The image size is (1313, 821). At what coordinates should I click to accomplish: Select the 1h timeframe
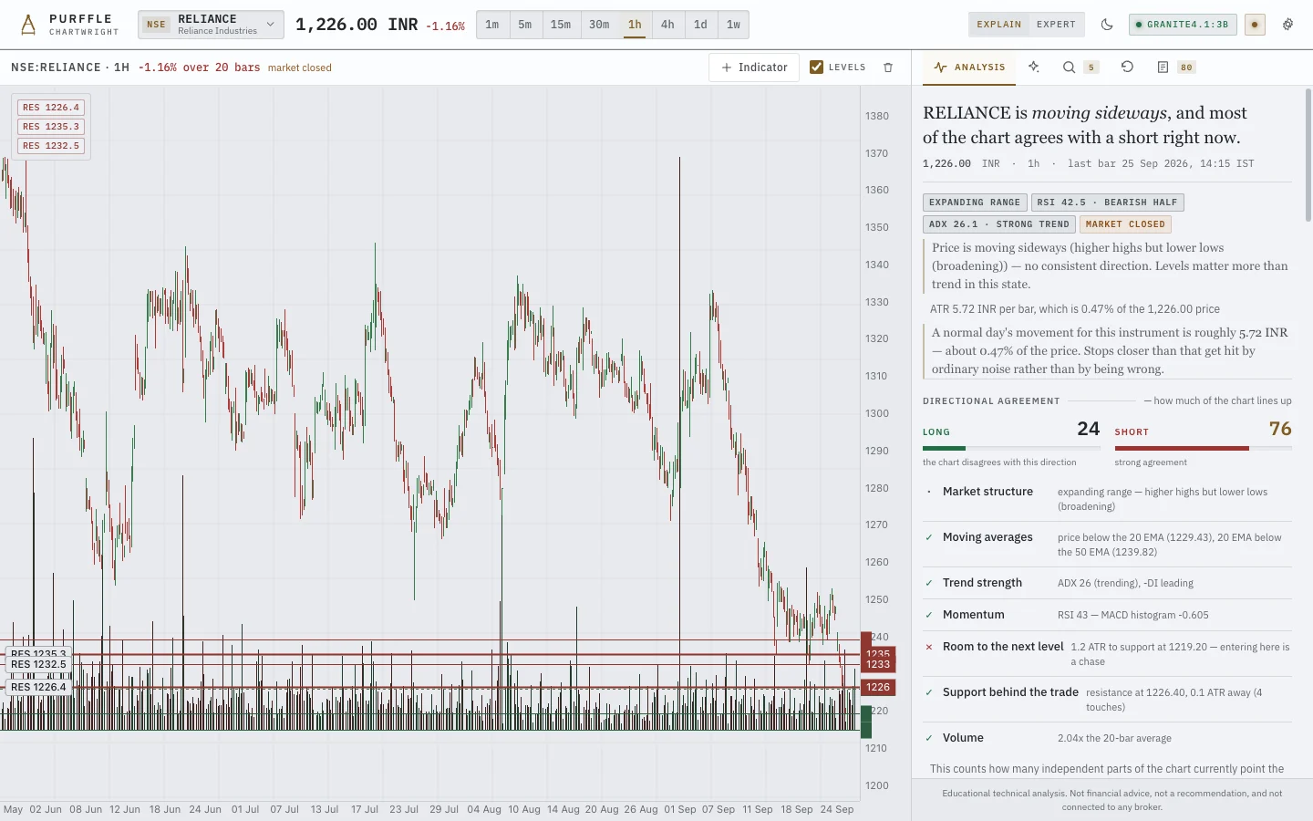pos(635,25)
